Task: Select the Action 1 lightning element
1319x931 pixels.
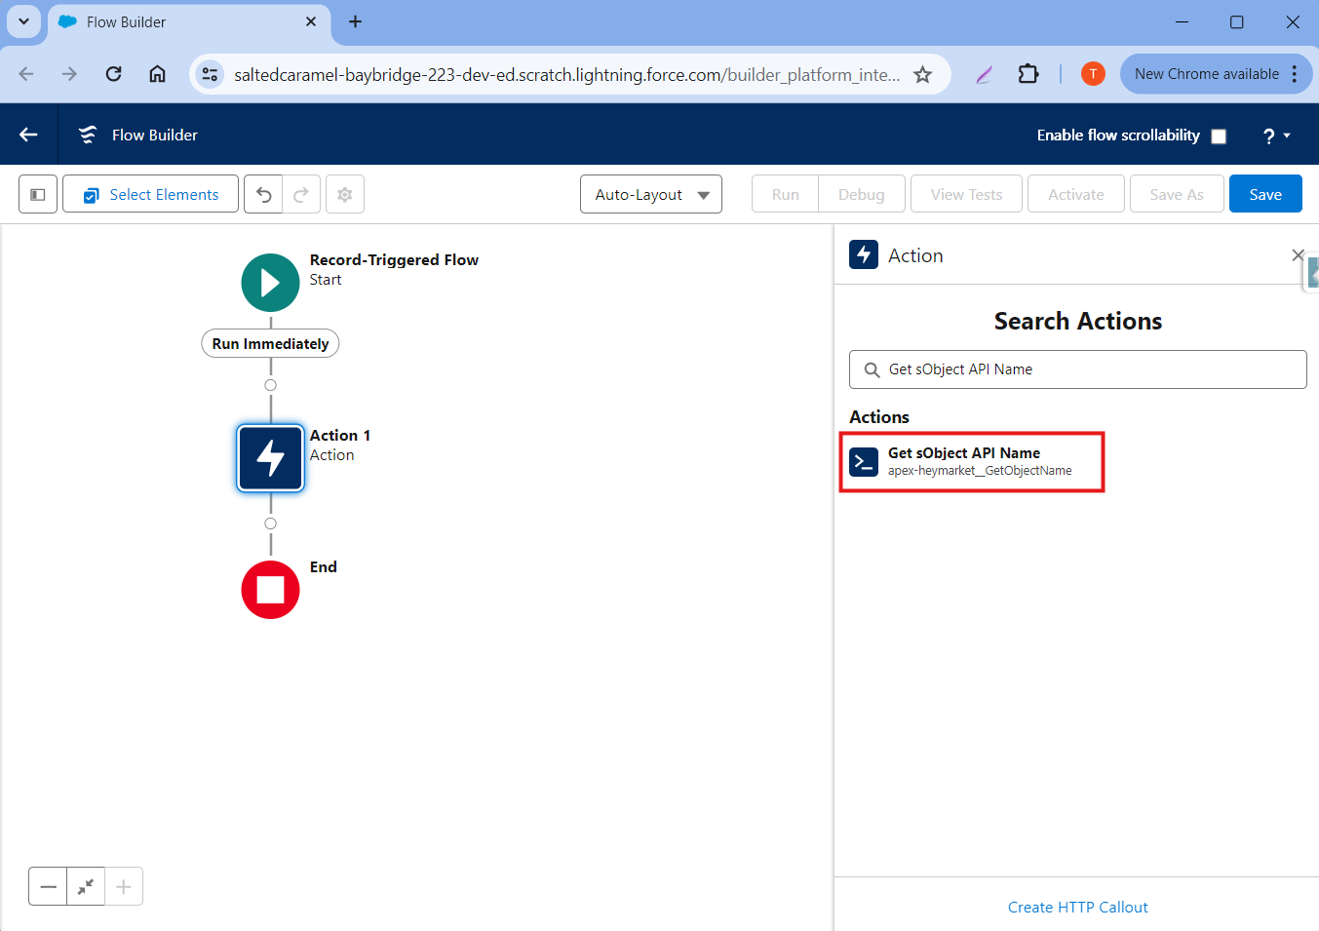Action: 270,457
